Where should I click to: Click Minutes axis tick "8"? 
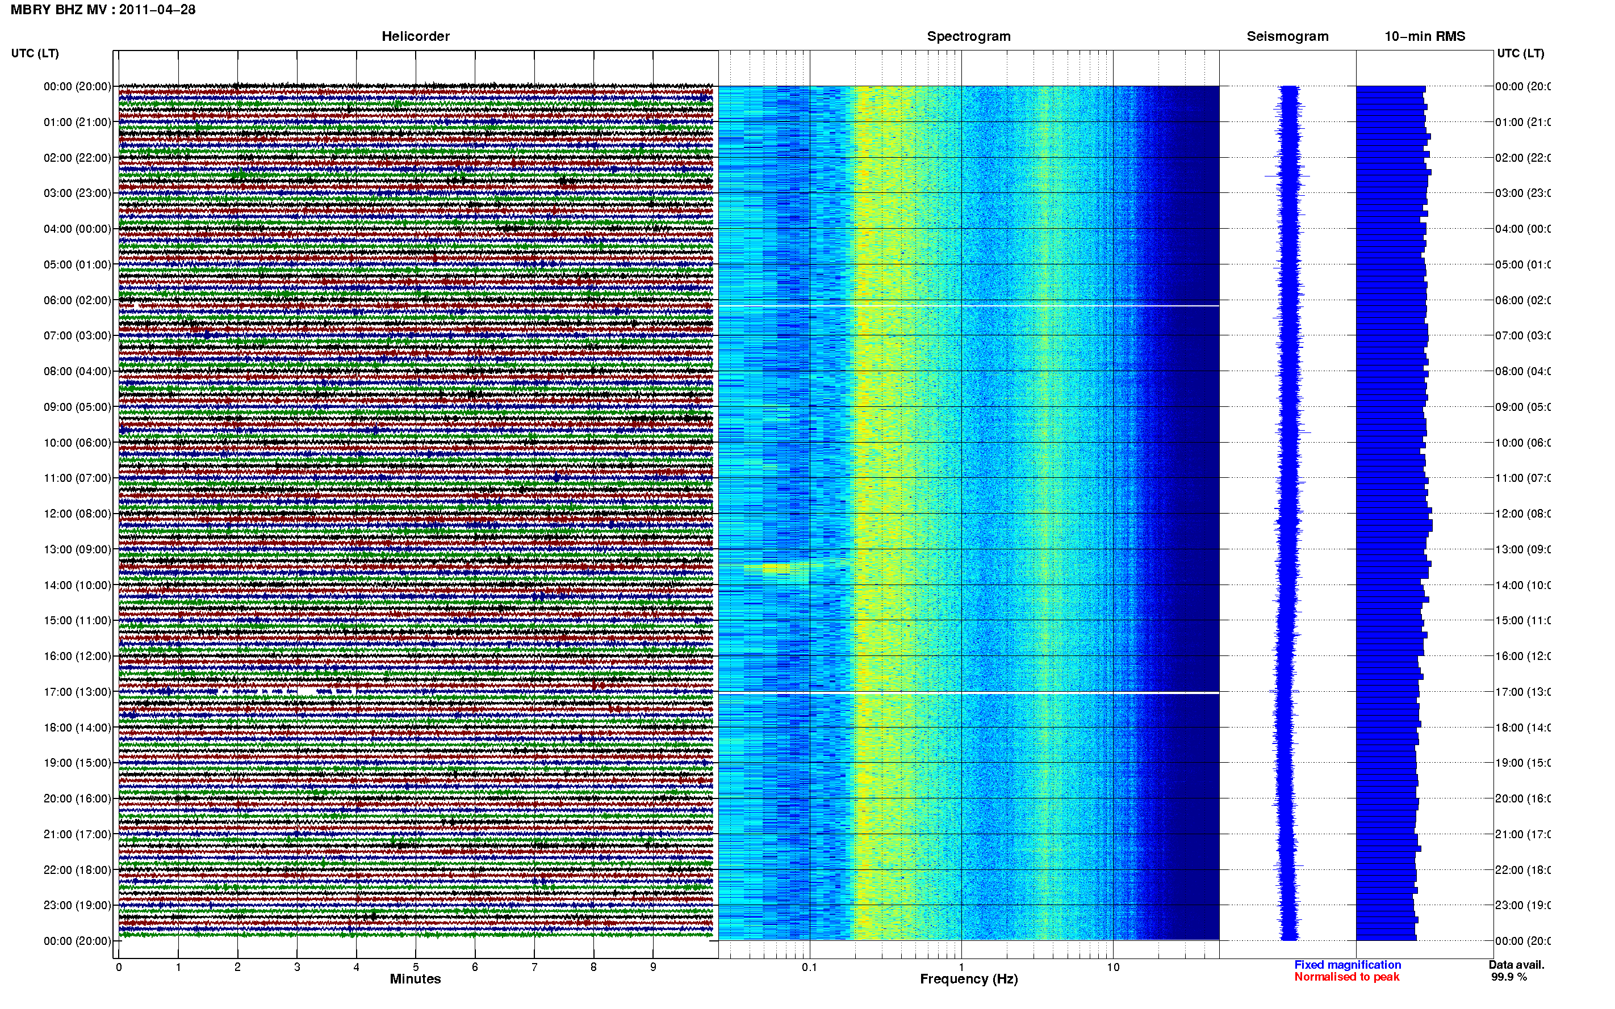pos(593,967)
